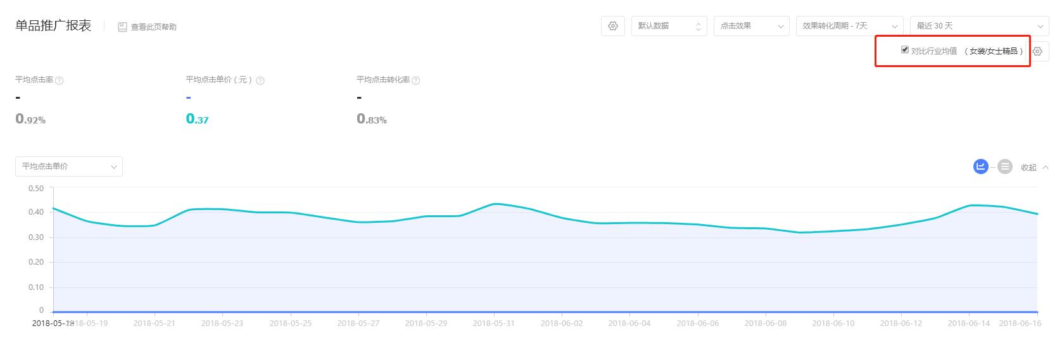Uncheck the 对比行业均值 checkbox
1050x352 pixels.
pyautogui.click(x=905, y=49)
